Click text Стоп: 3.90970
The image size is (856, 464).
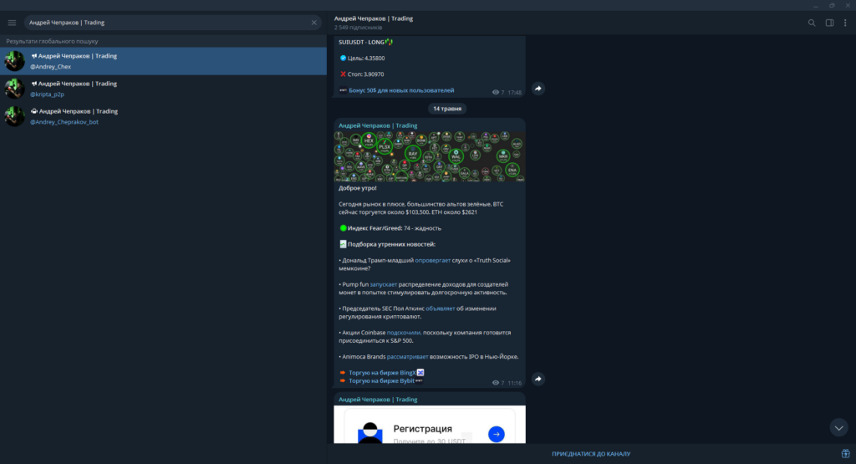point(365,74)
